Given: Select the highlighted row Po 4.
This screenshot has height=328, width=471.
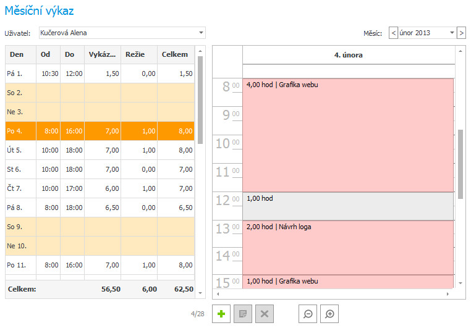Looking at the screenshot, I should point(100,131).
